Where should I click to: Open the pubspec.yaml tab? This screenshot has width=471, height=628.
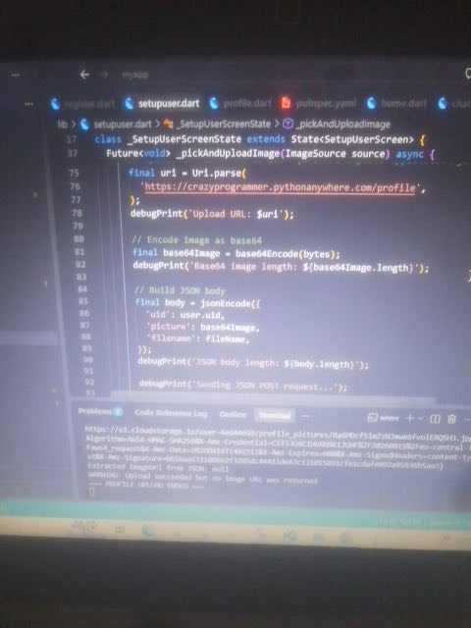click(x=319, y=103)
